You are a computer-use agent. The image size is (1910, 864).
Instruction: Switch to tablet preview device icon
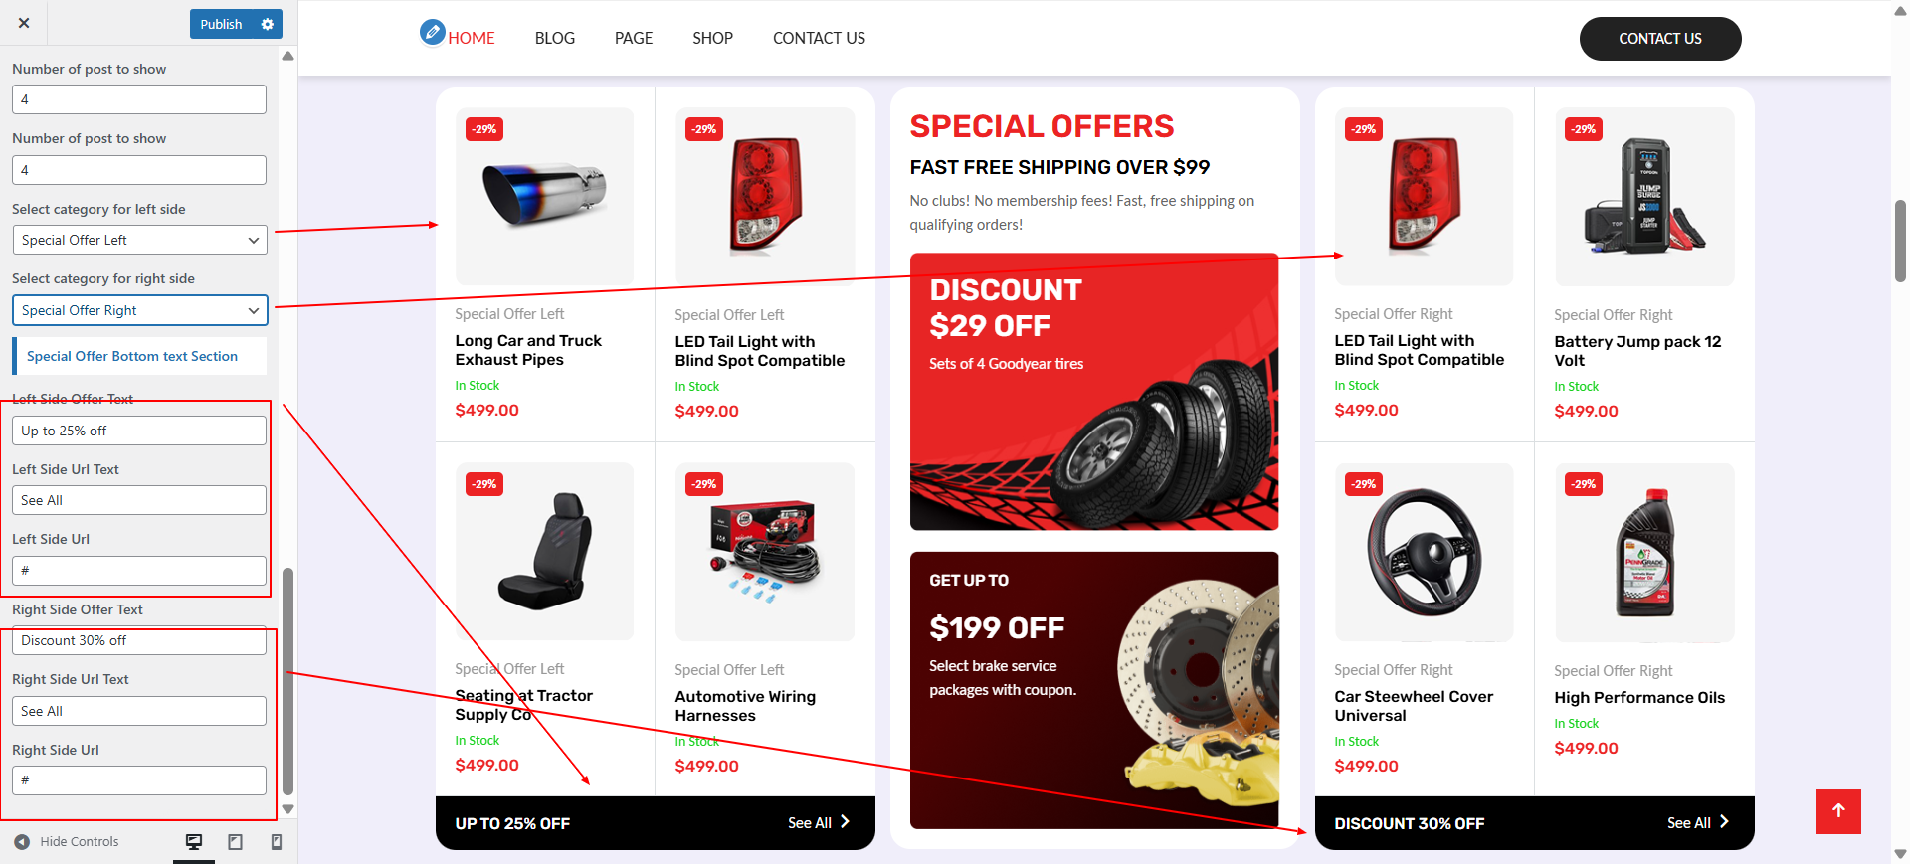pos(236,842)
